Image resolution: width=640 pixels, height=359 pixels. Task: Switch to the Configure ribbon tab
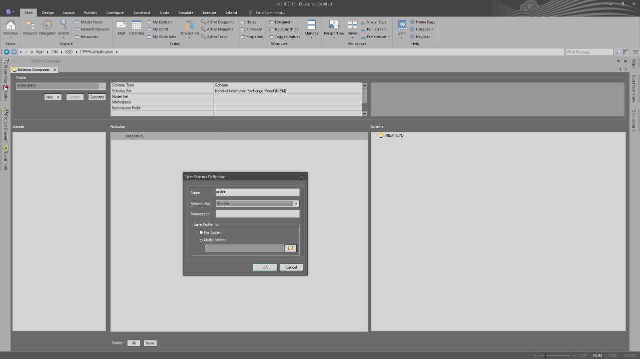click(115, 12)
